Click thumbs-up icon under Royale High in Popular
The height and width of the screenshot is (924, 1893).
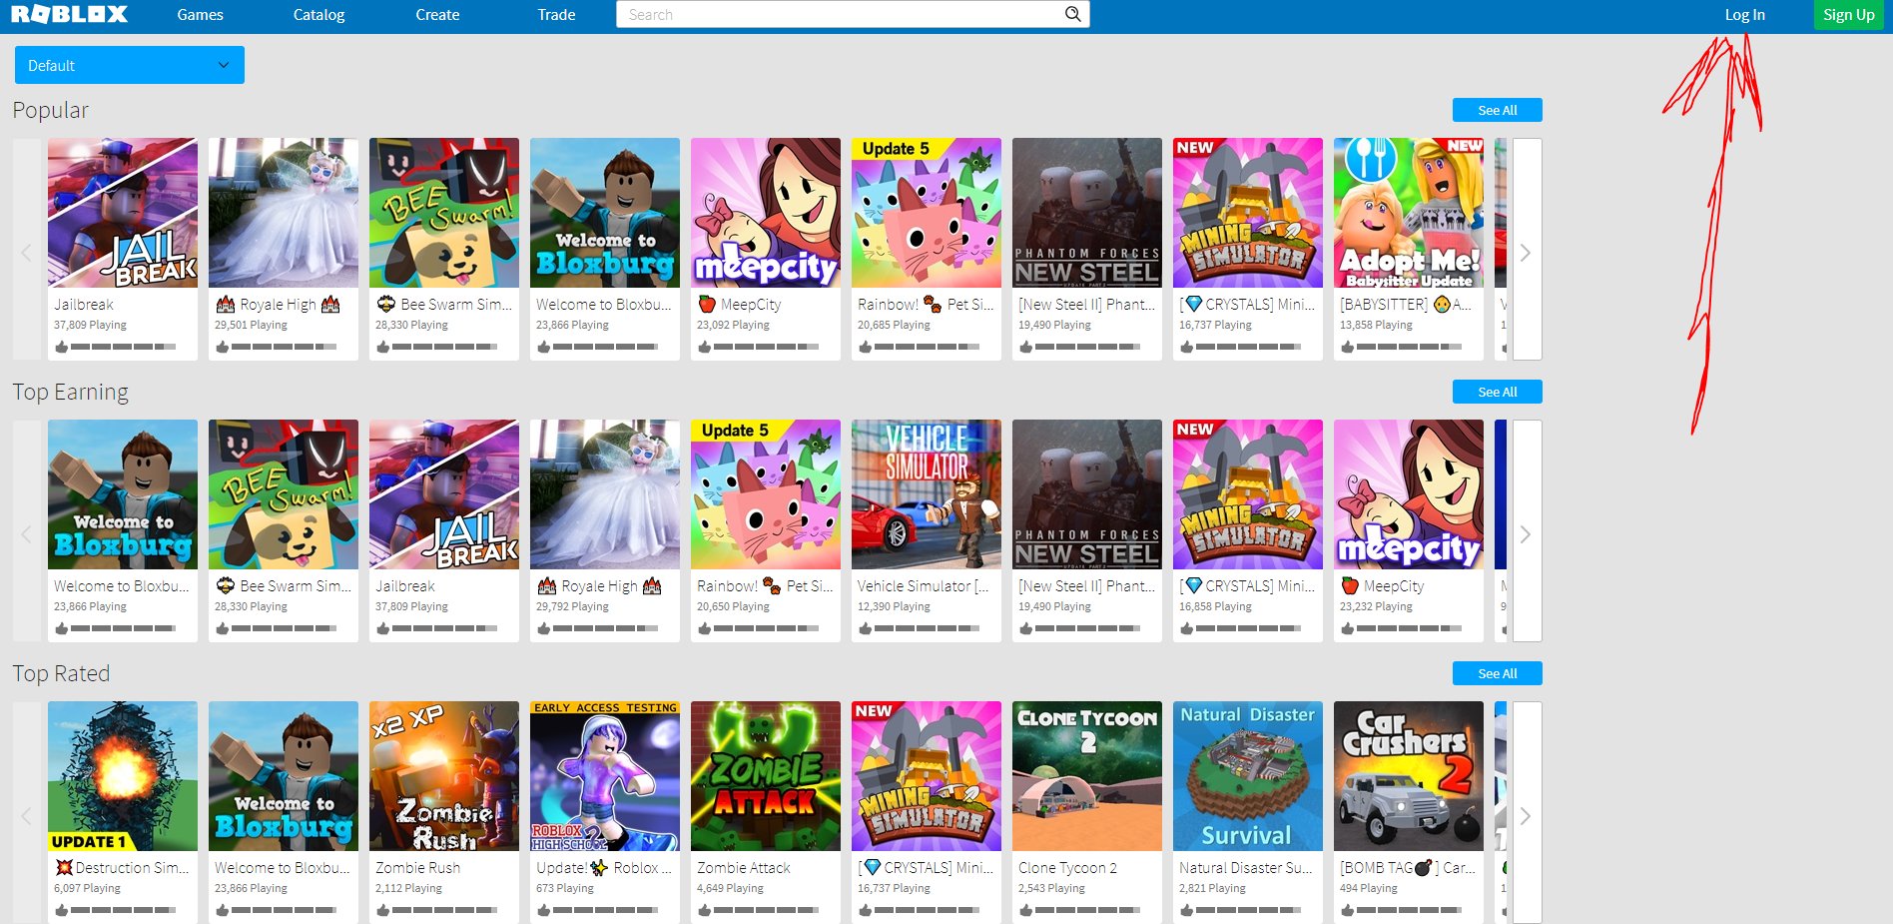pos(223,347)
